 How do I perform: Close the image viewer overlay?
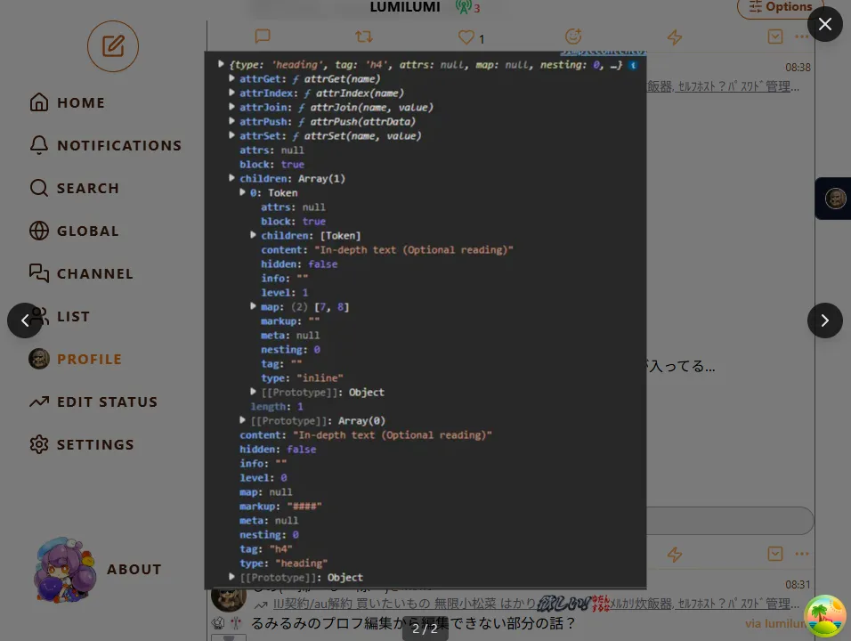824,24
